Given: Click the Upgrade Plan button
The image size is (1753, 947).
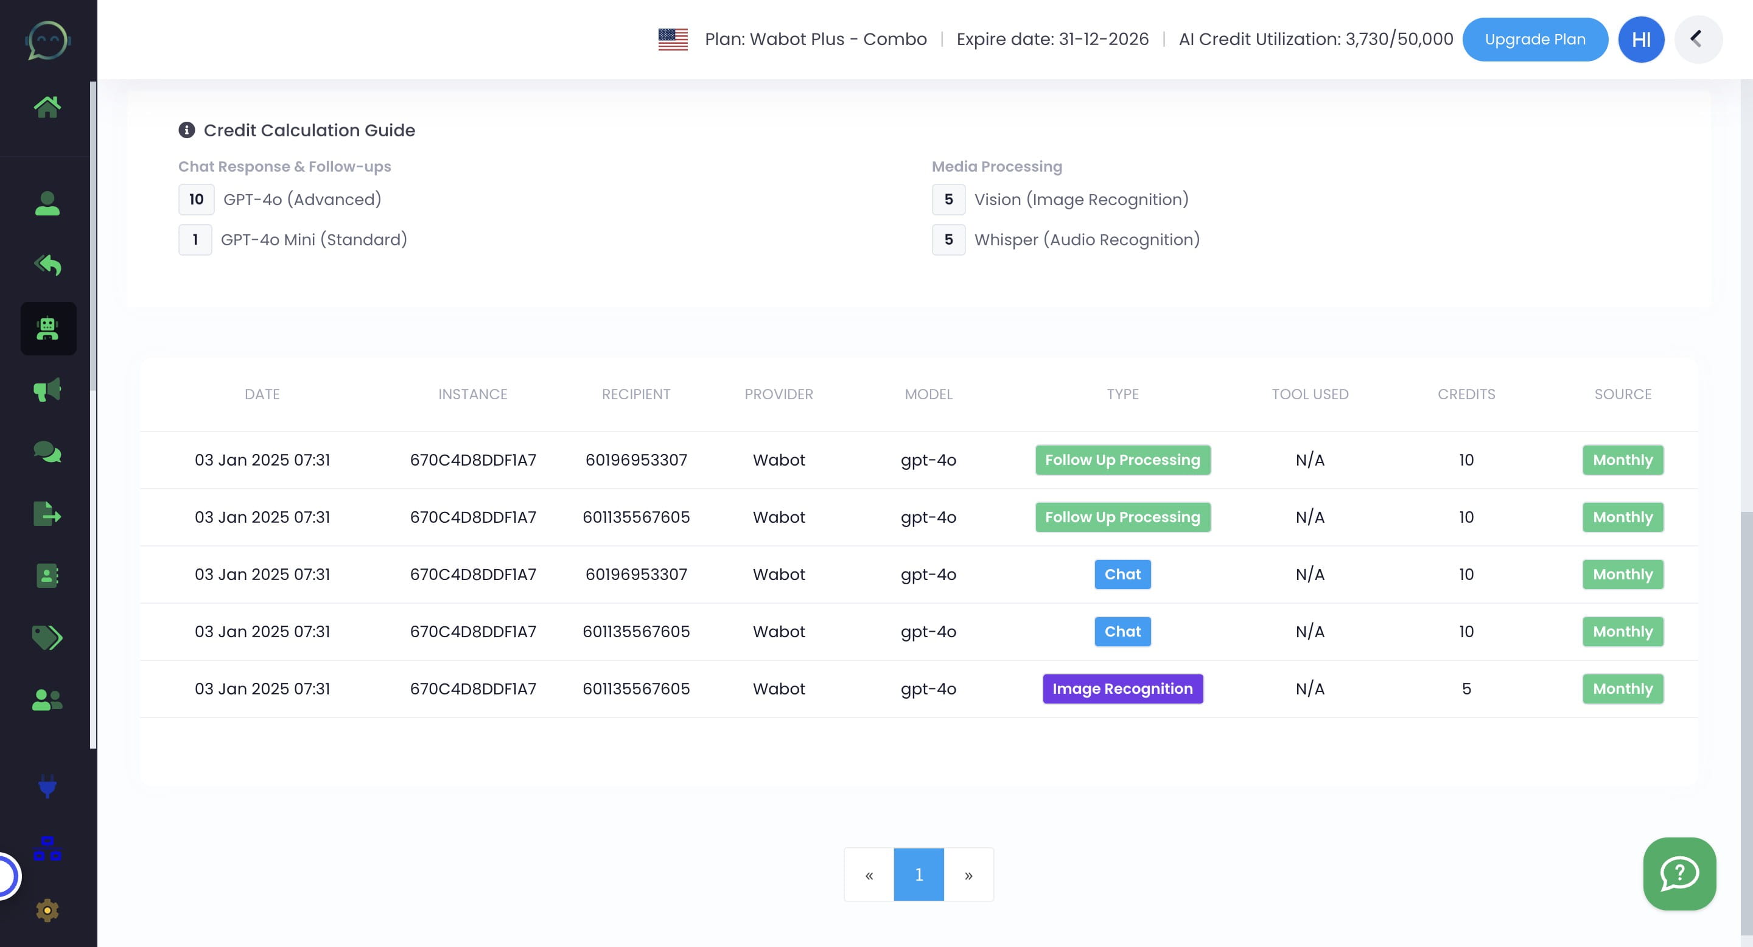Looking at the screenshot, I should click(x=1535, y=39).
